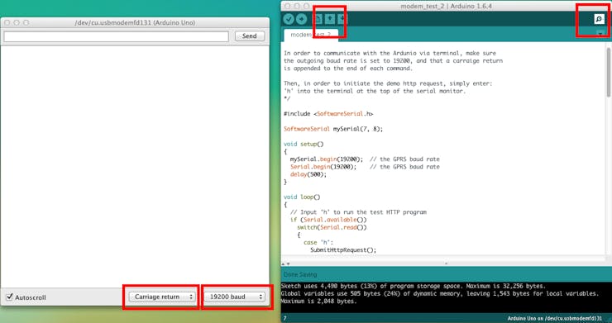Open the 19200 baud rate dropdown
Image resolution: width=612 pixels, height=323 pixels.
tap(235, 297)
